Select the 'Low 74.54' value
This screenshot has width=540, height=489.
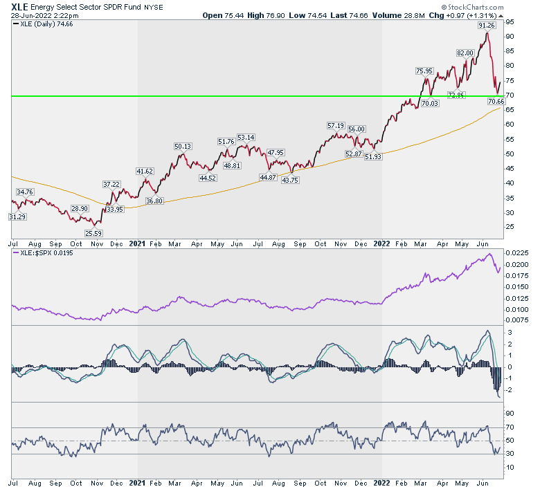point(307,15)
